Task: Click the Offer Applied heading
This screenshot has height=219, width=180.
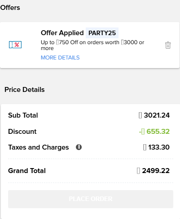Action: 62,33
